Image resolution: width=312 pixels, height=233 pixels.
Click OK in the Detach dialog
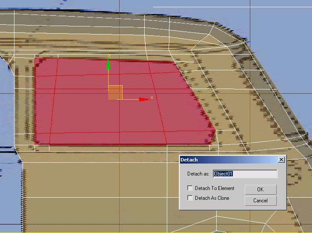(x=260, y=190)
